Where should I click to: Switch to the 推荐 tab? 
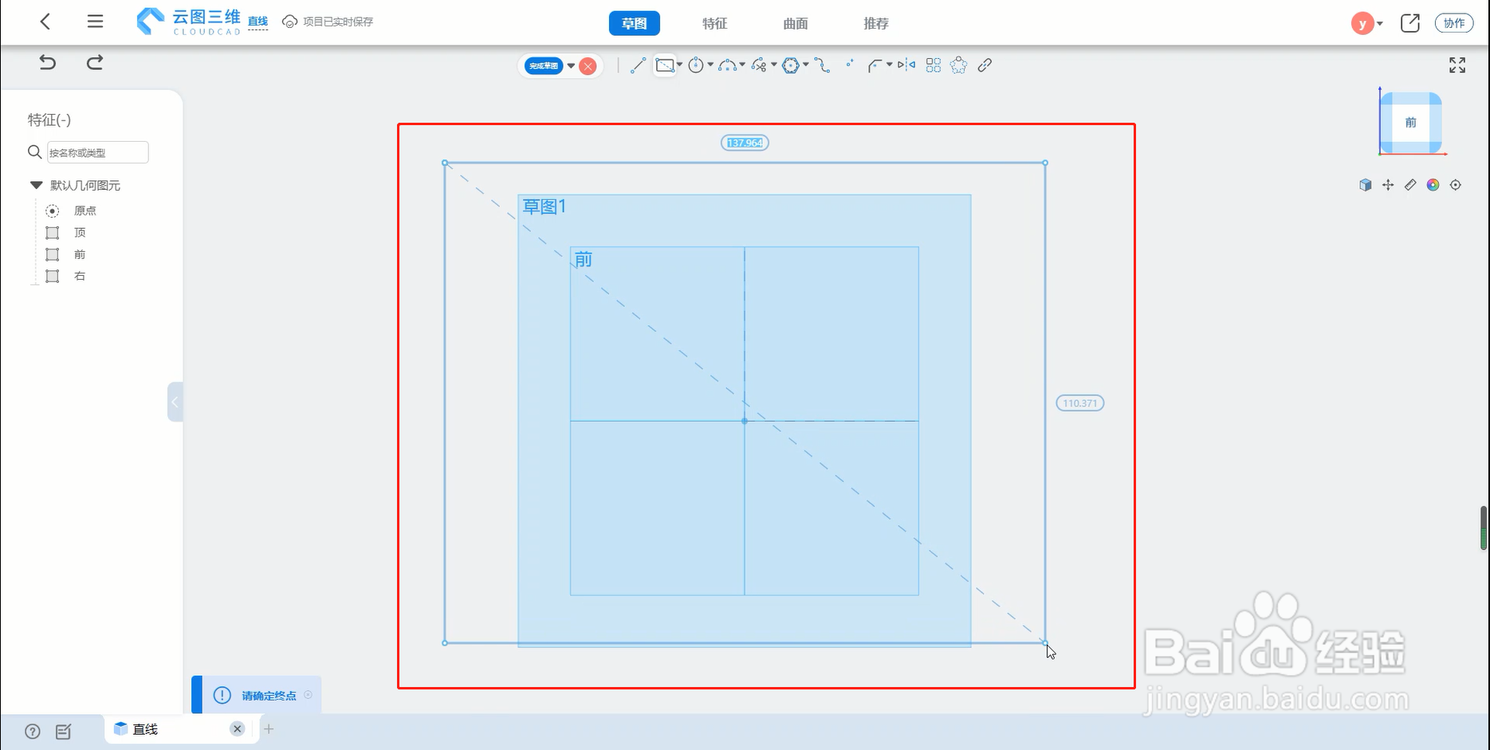point(876,23)
